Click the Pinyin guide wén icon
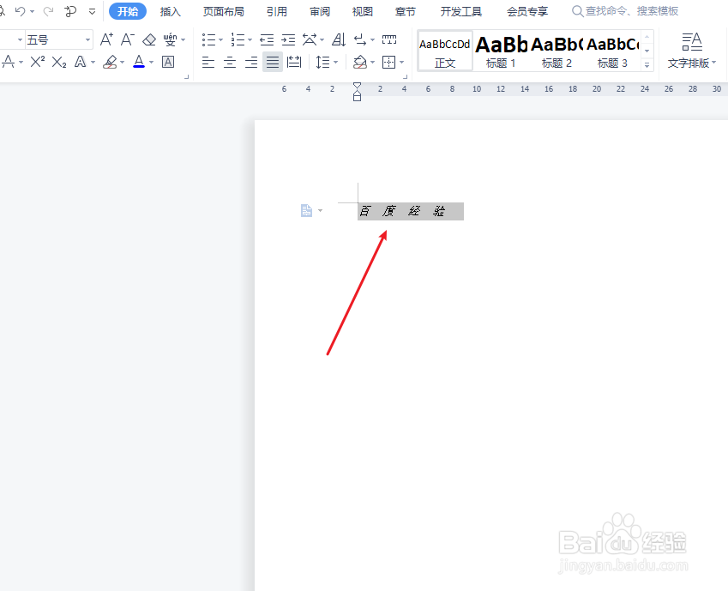Image resolution: width=728 pixels, height=591 pixels. [170, 40]
